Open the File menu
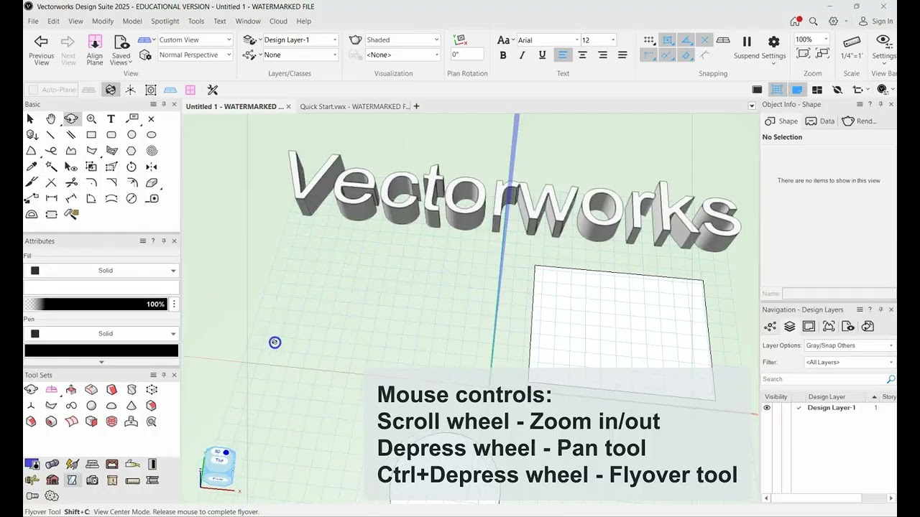 tap(33, 22)
